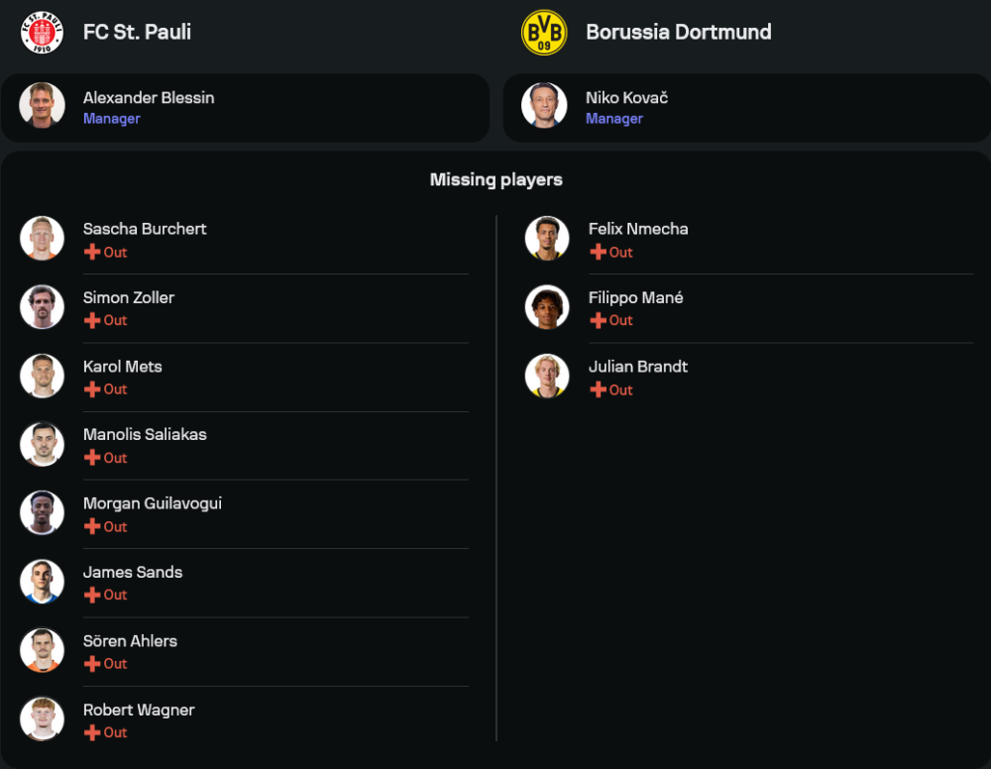Select the James Sands player name

point(133,572)
